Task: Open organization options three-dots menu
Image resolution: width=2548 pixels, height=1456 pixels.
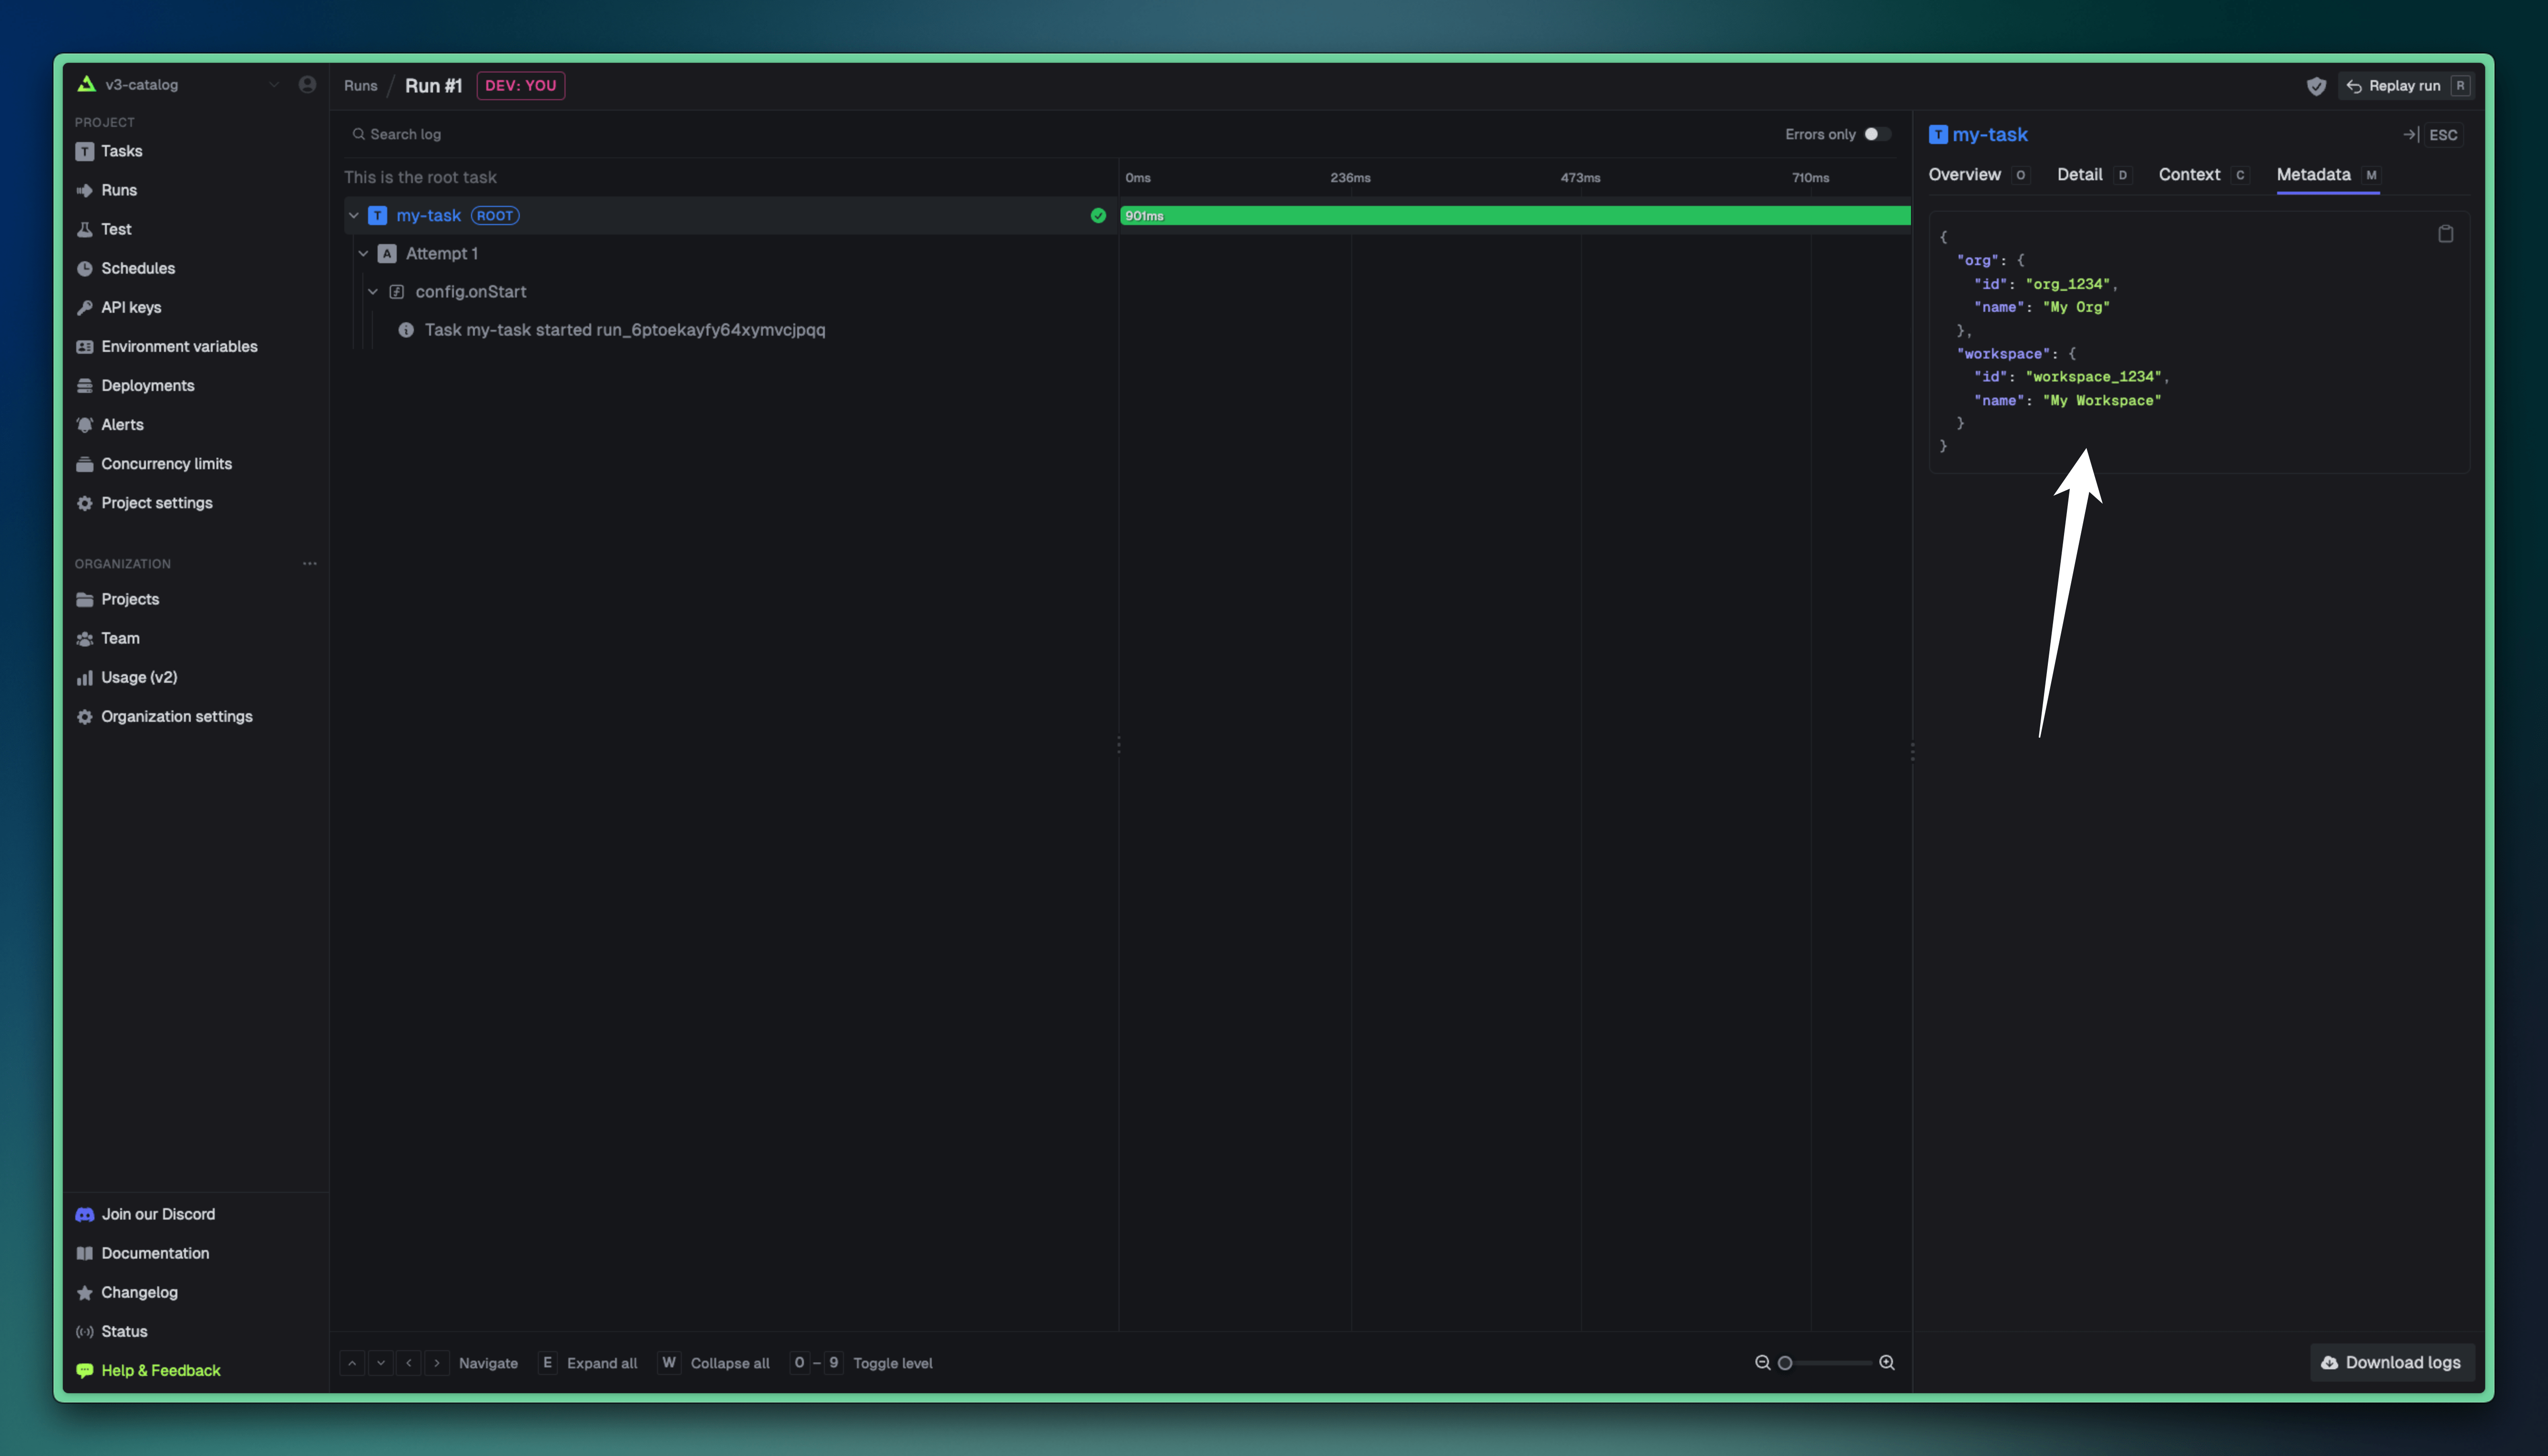Action: coord(310,563)
